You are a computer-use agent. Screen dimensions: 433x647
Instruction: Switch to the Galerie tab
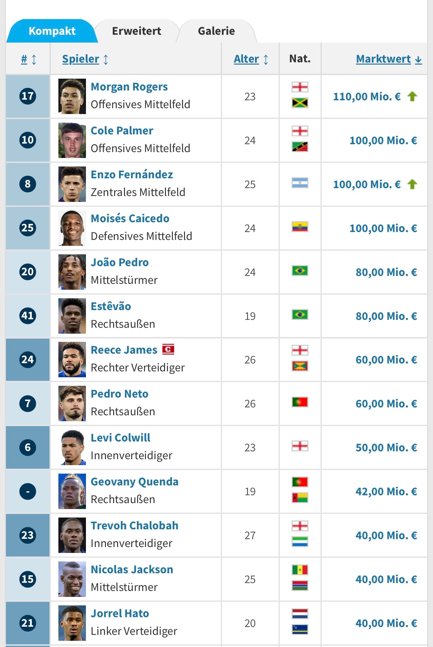pyautogui.click(x=216, y=31)
